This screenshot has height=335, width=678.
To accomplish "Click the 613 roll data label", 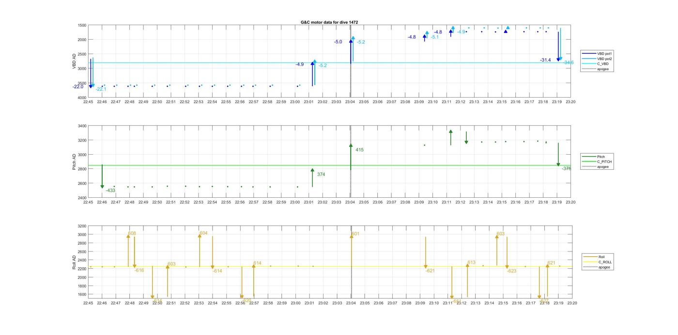I will coord(471,263).
